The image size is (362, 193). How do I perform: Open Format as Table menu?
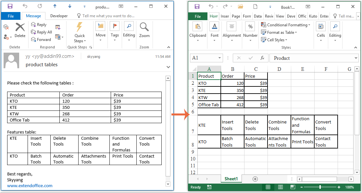tap(279, 32)
